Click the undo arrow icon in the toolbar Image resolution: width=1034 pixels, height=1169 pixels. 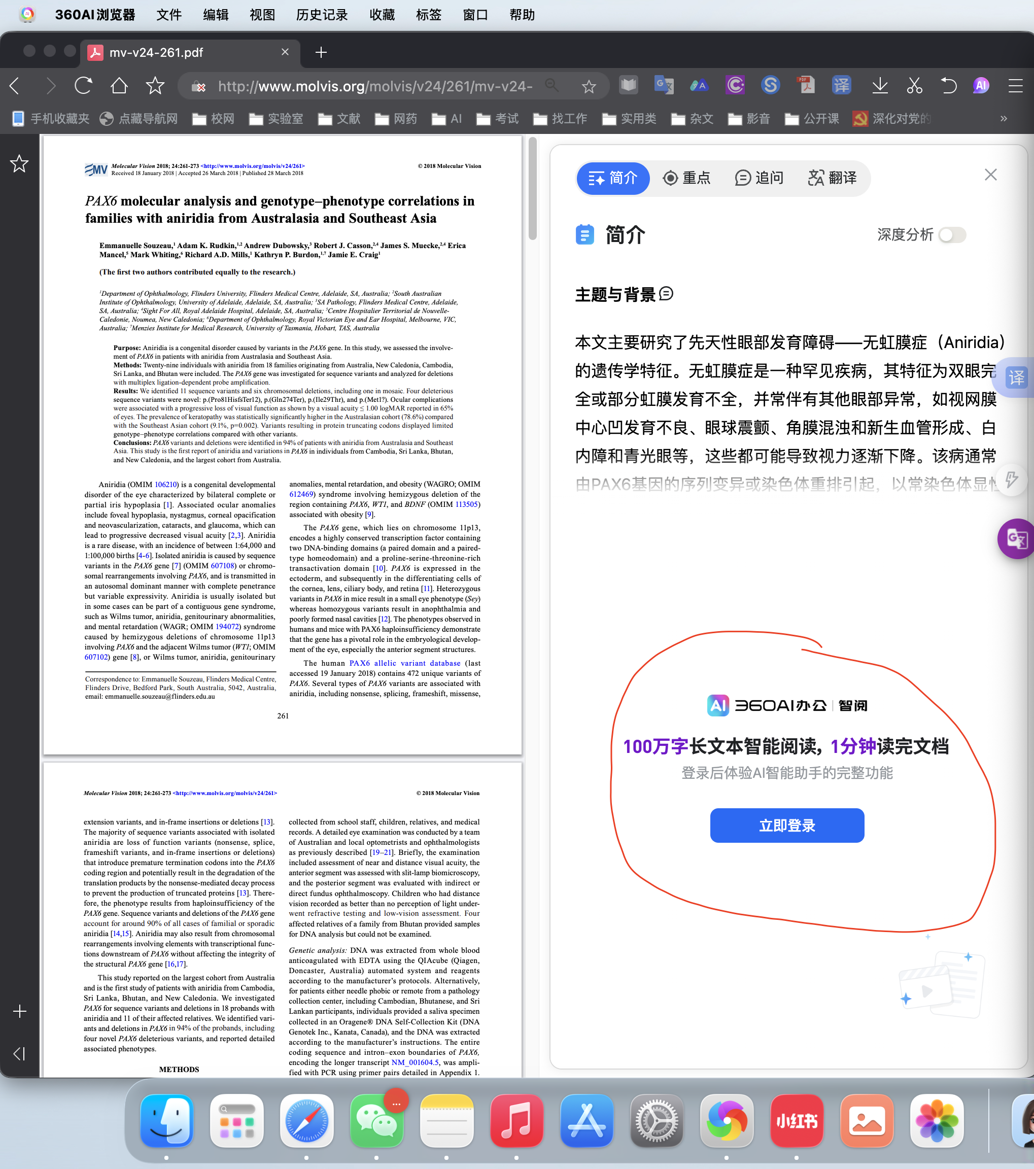pos(948,86)
